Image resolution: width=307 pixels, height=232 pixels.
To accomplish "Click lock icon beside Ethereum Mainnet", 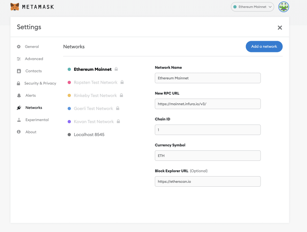I will [x=116, y=69].
